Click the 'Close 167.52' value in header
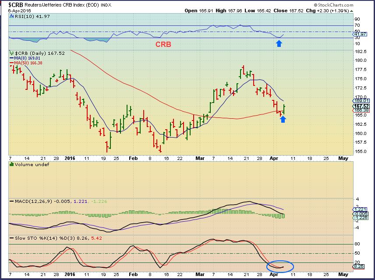The width and height of the screenshot is (375, 280). pyautogui.click(x=288, y=11)
